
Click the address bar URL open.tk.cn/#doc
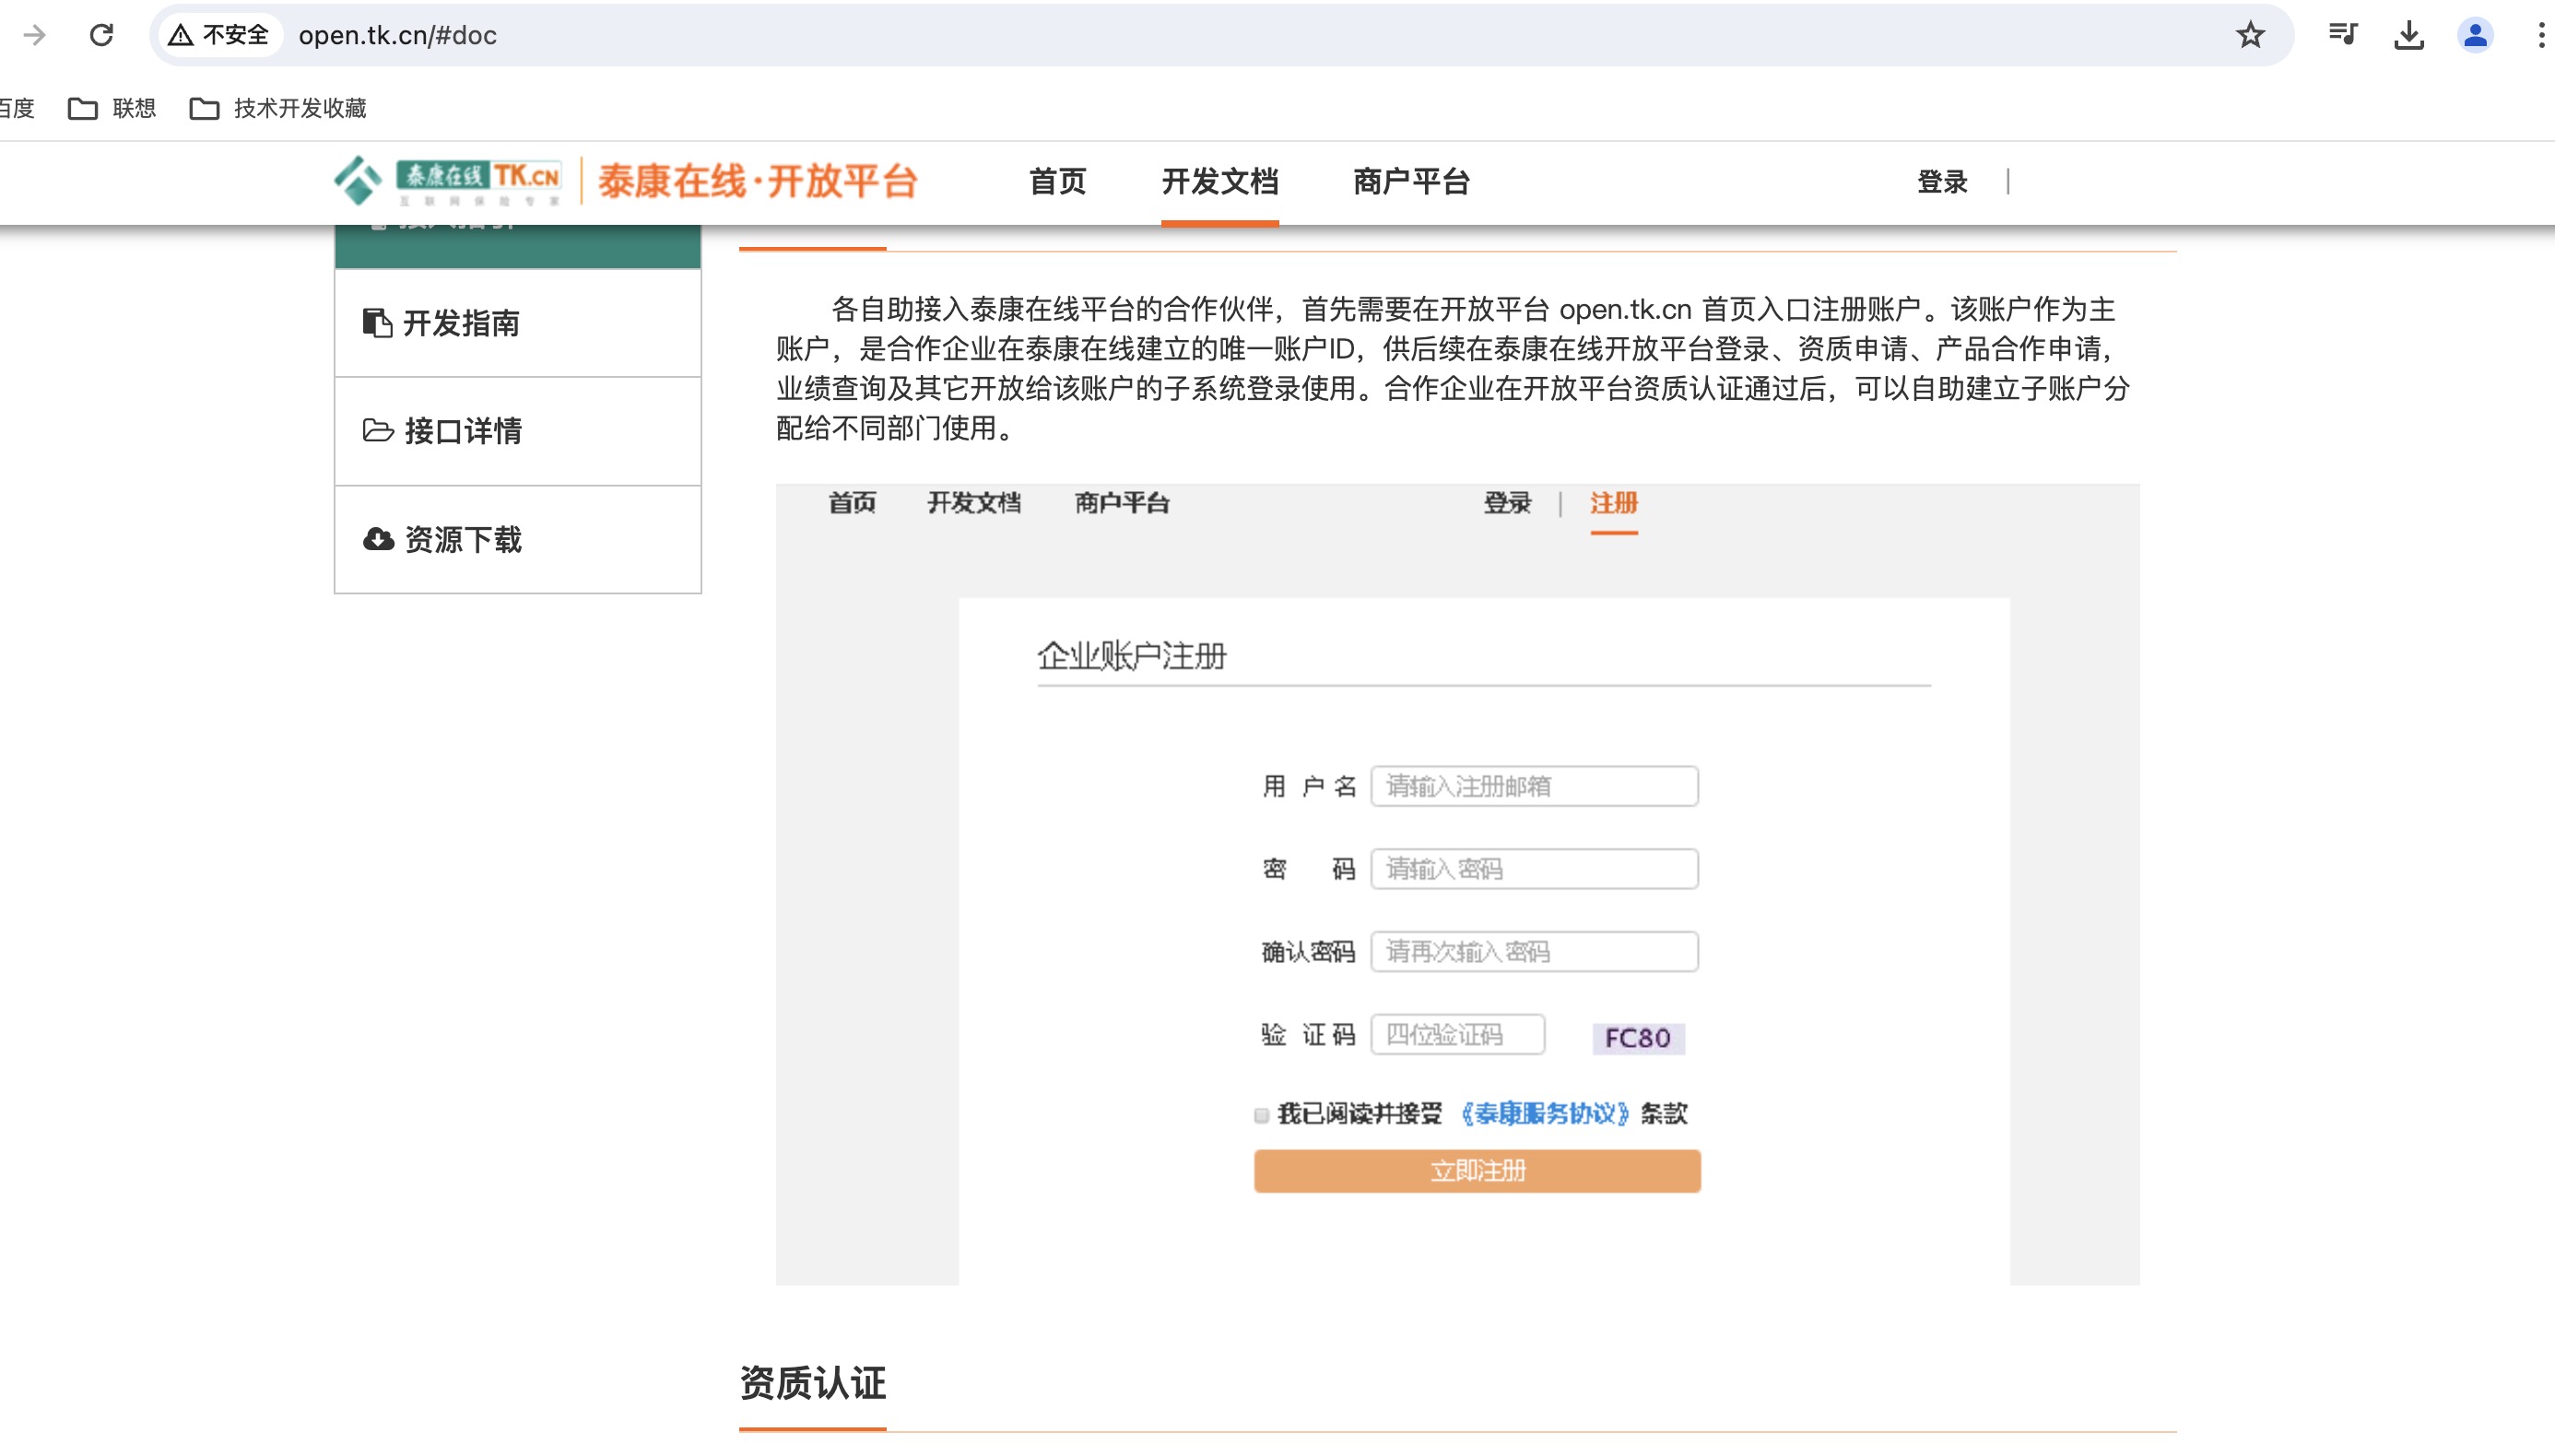tap(397, 35)
